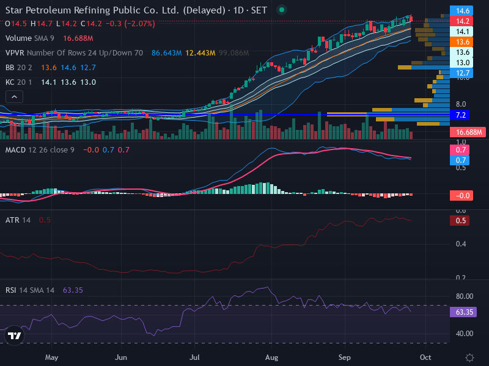Collapse the indicator legend with chevron
Viewport: 489px width, 366px height.
[x=14, y=97]
